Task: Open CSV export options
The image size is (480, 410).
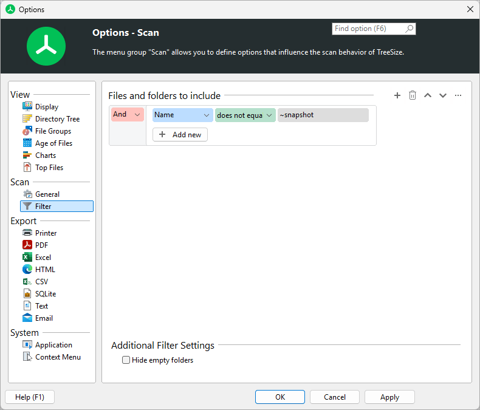Action: click(x=41, y=282)
